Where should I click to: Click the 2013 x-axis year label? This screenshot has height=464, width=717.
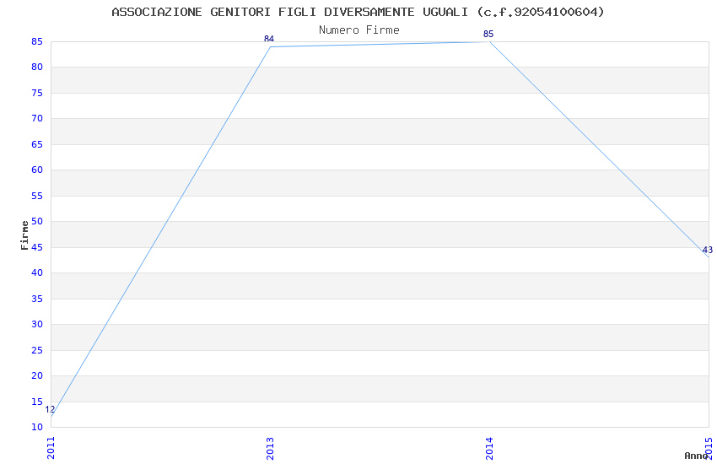pos(270,448)
